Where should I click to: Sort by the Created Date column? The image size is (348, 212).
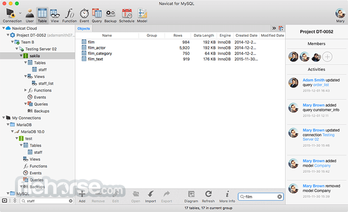(x=247, y=35)
